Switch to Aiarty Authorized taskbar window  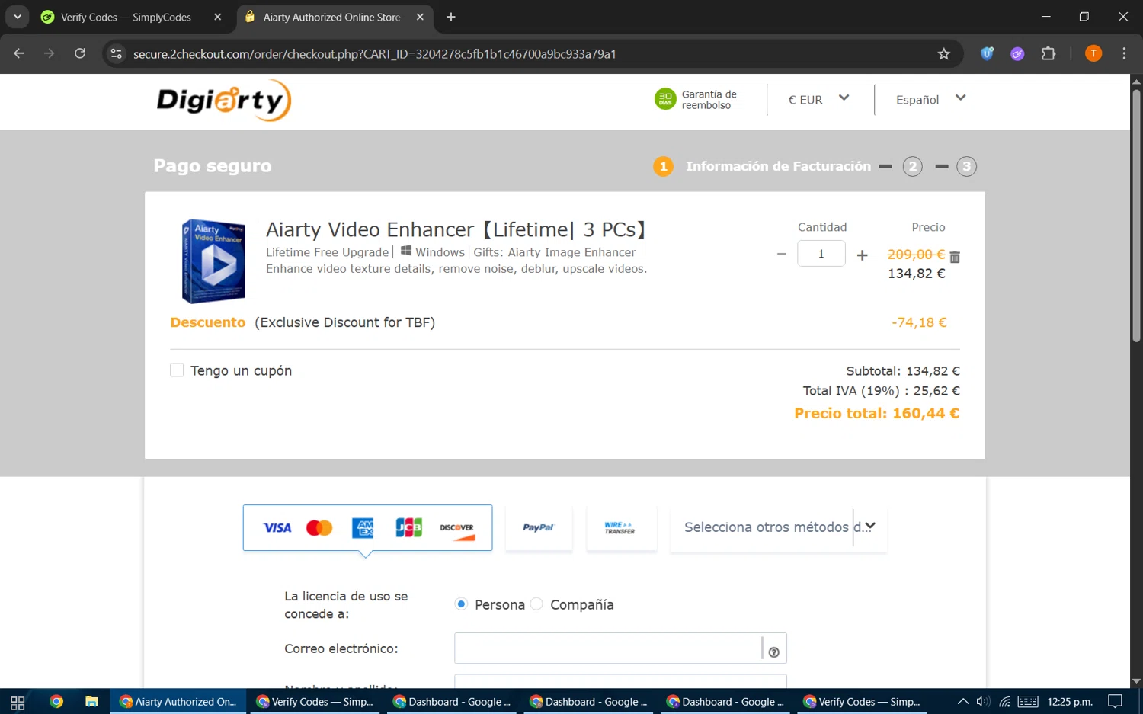coord(179,702)
